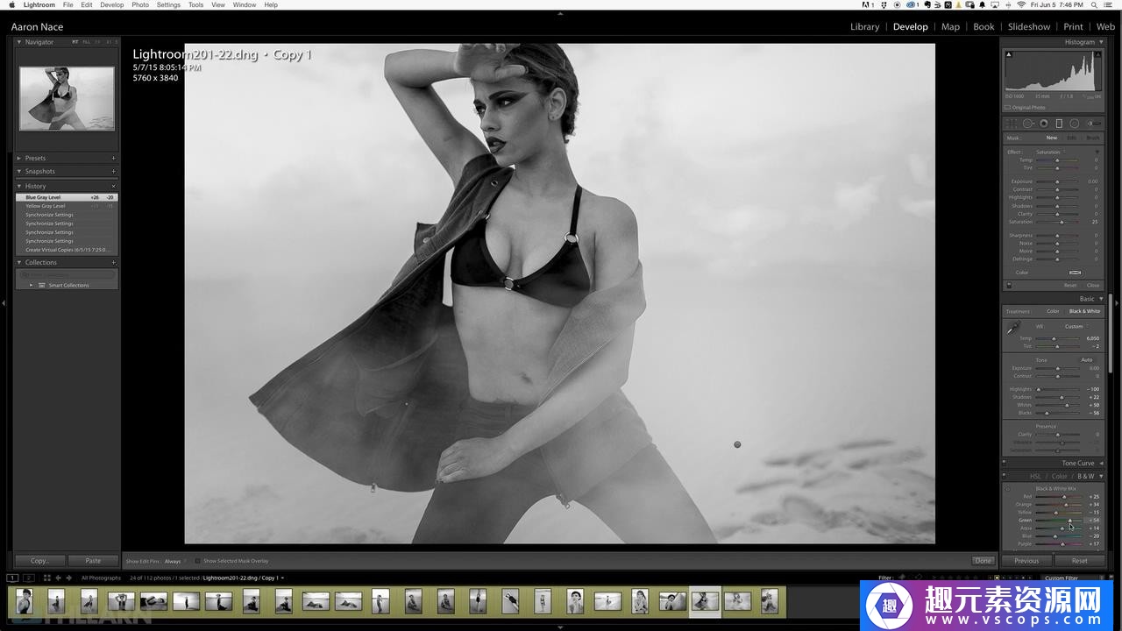Screen dimensions: 1122x631
Task: Click the Green slider handle in B&W mix
Action: tap(1069, 521)
